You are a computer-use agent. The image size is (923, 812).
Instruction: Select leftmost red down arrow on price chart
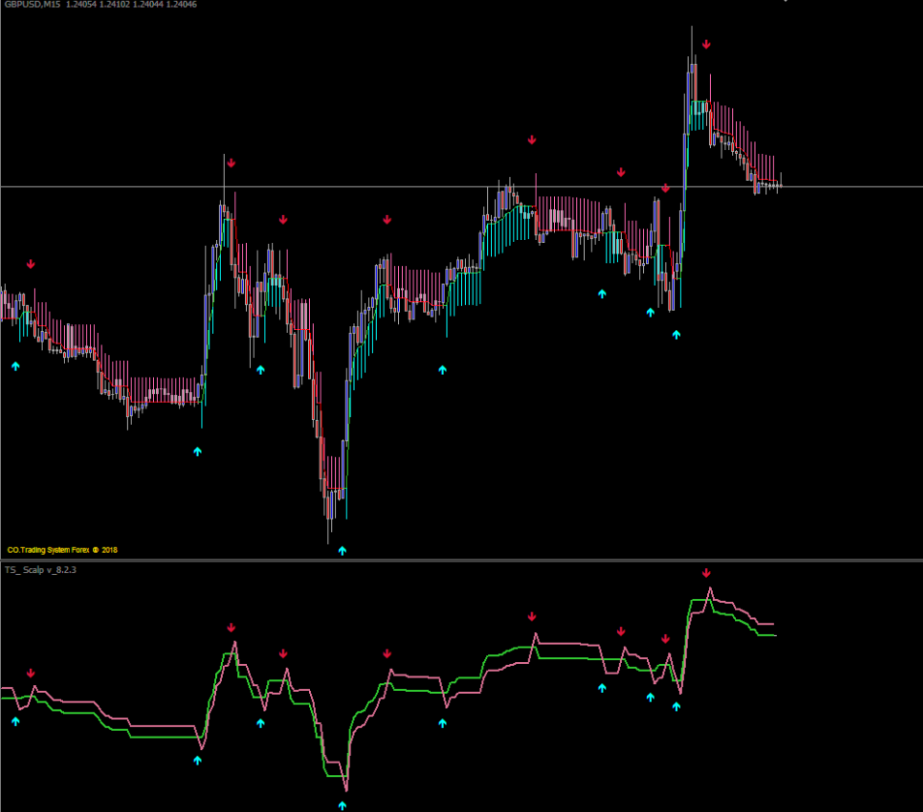[x=31, y=263]
